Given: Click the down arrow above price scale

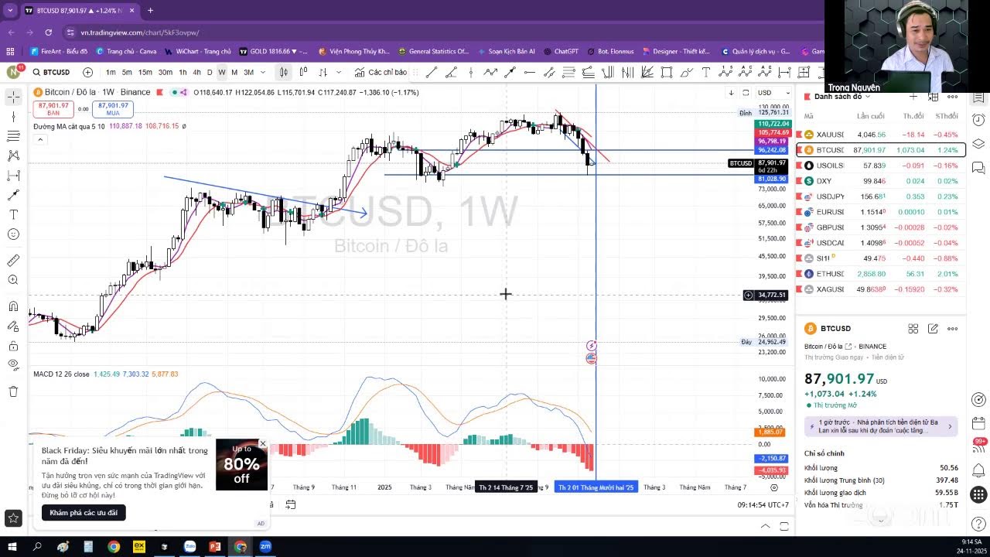Looking at the screenshot, I should [731, 93].
